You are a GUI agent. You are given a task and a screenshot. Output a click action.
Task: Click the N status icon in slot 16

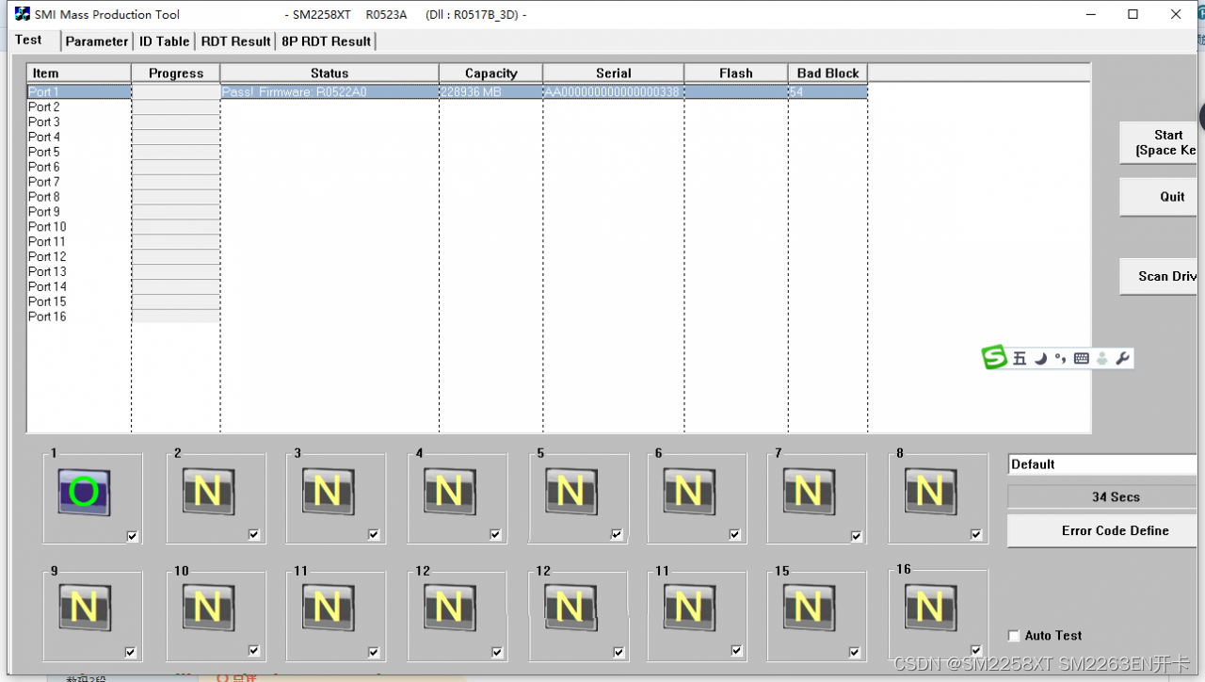click(x=930, y=608)
